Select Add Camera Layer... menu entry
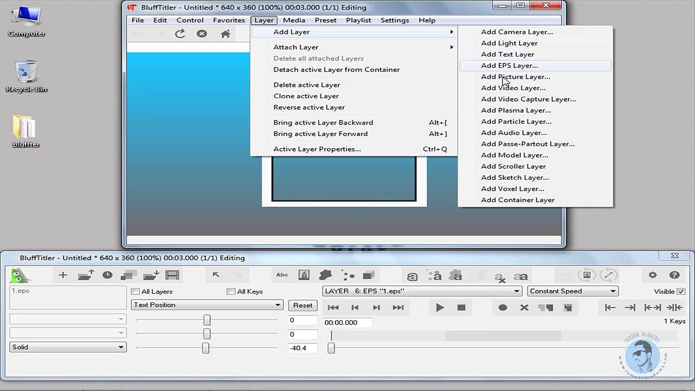 (x=535, y=32)
